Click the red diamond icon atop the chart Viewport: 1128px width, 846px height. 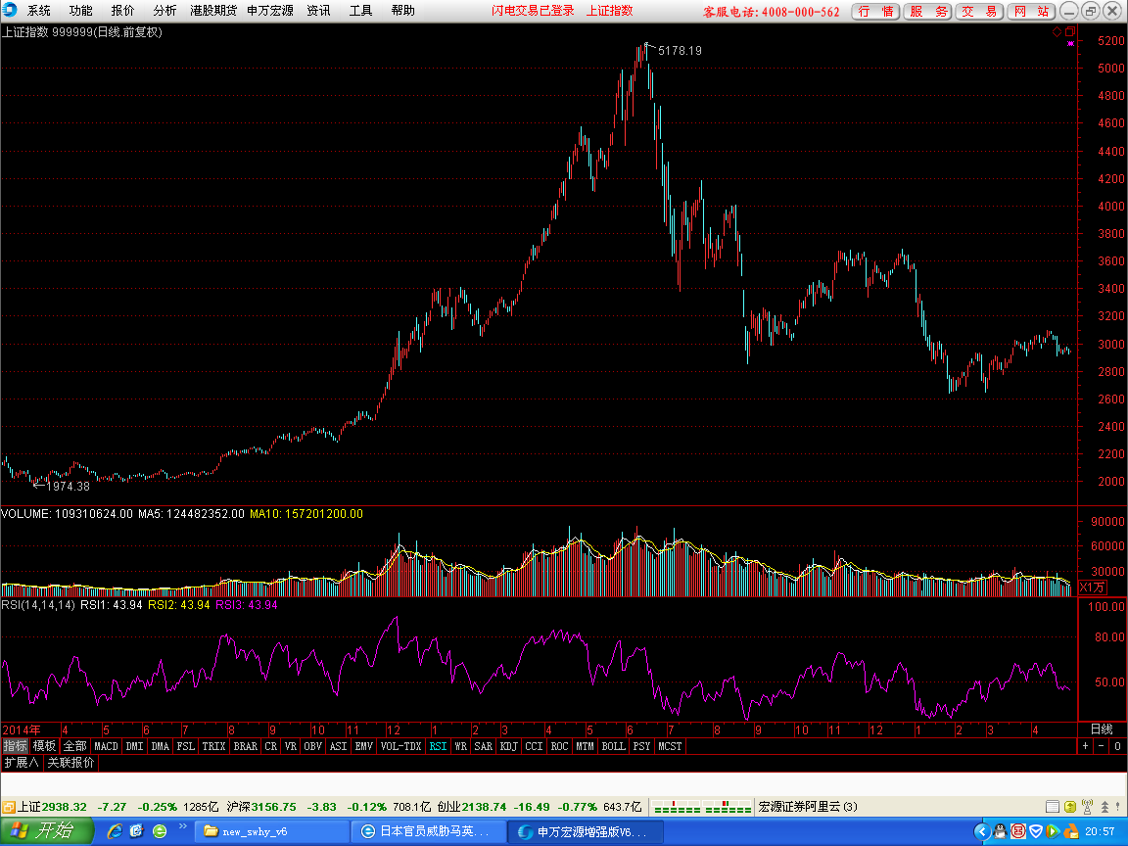pyautogui.click(x=1057, y=31)
